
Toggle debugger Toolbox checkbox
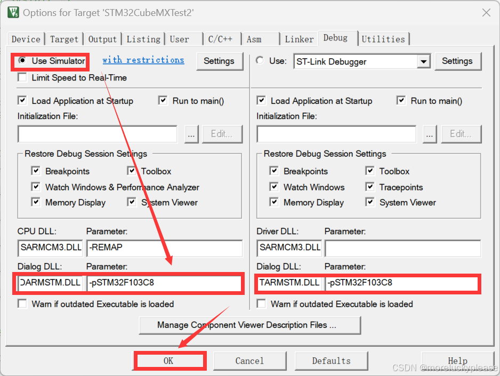[x=370, y=171]
